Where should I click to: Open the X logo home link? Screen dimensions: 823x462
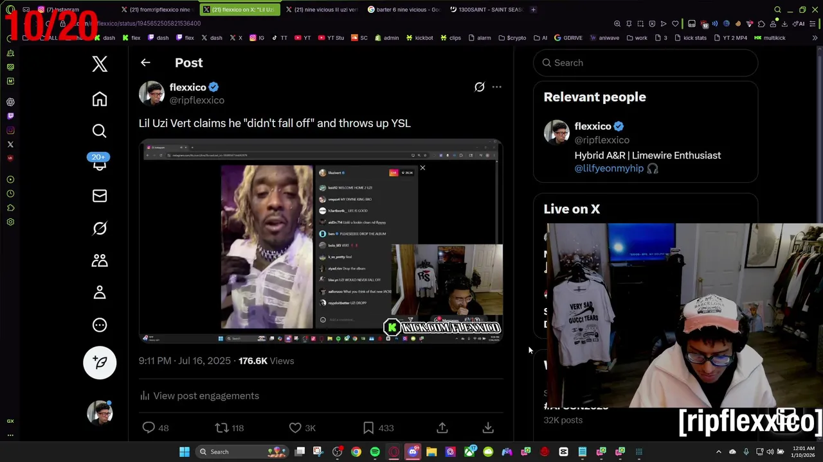click(100, 64)
